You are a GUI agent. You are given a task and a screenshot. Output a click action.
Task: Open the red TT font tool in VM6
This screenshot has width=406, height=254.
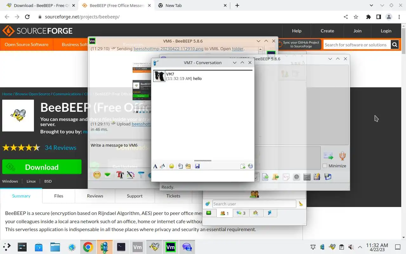(120, 175)
